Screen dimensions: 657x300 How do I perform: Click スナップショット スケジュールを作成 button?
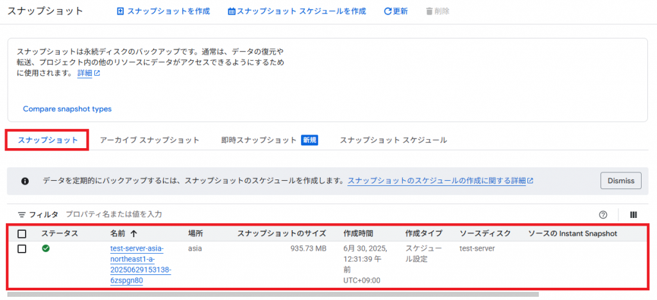297,12
